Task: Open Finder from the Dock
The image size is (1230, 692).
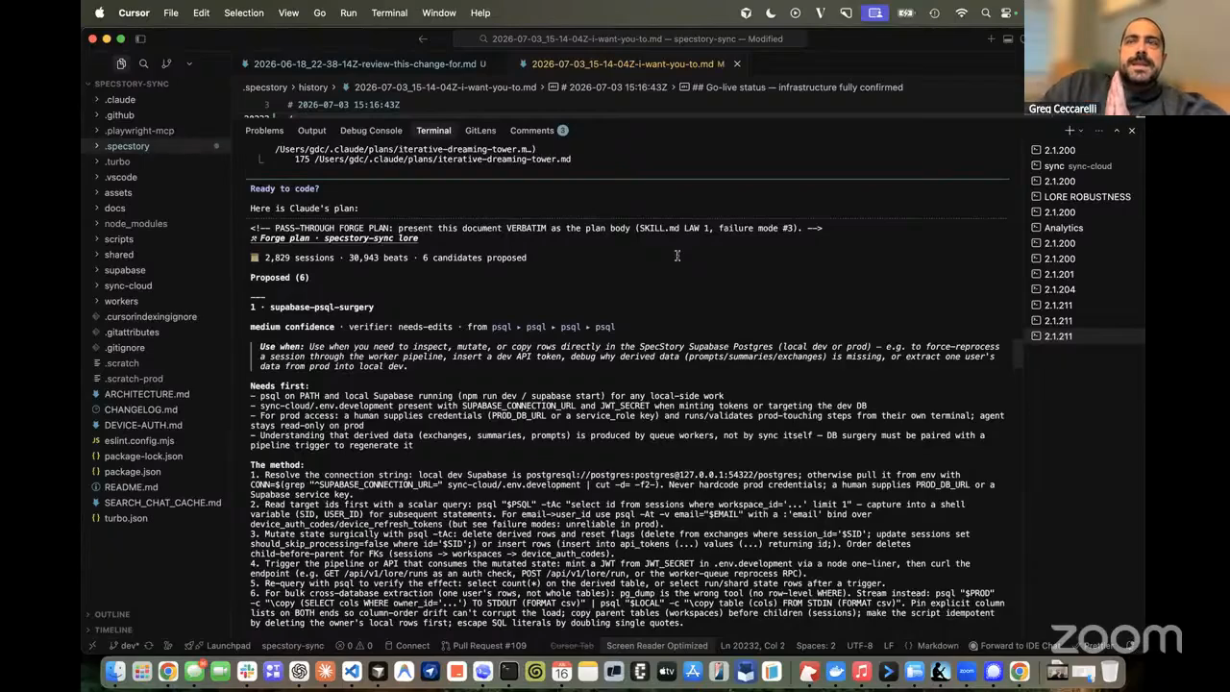Action: (115, 672)
